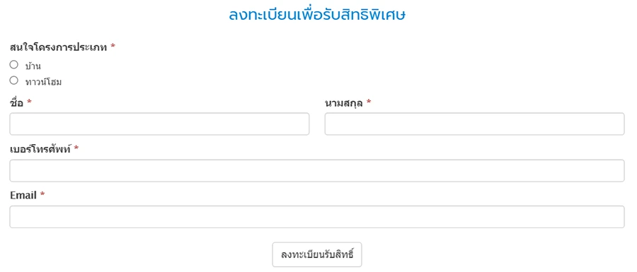Click the red asterisk beside เบอร์โทรศัพท์ label

76,148
